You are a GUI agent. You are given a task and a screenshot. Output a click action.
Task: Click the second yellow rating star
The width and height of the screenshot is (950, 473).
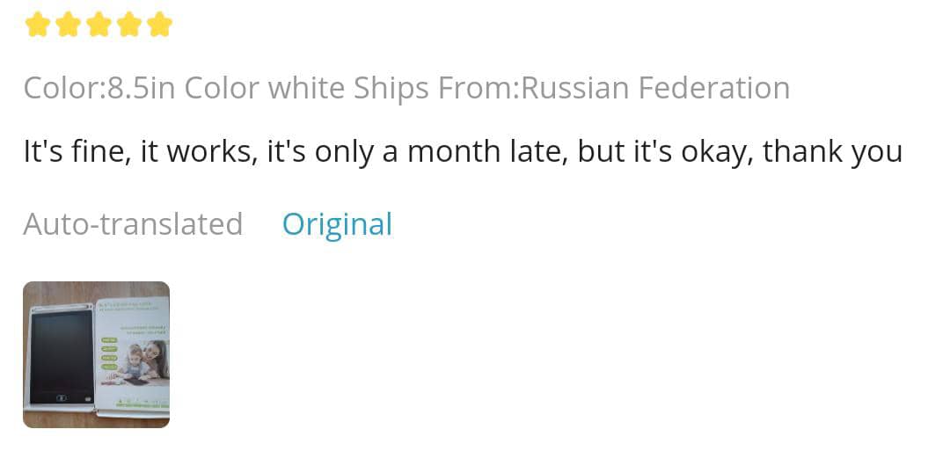(69, 25)
